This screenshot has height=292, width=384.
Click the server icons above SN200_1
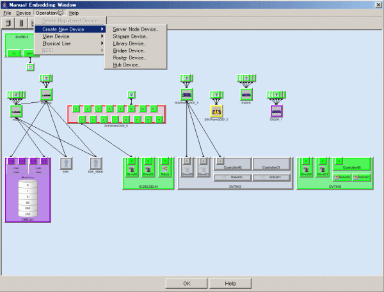point(276,95)
